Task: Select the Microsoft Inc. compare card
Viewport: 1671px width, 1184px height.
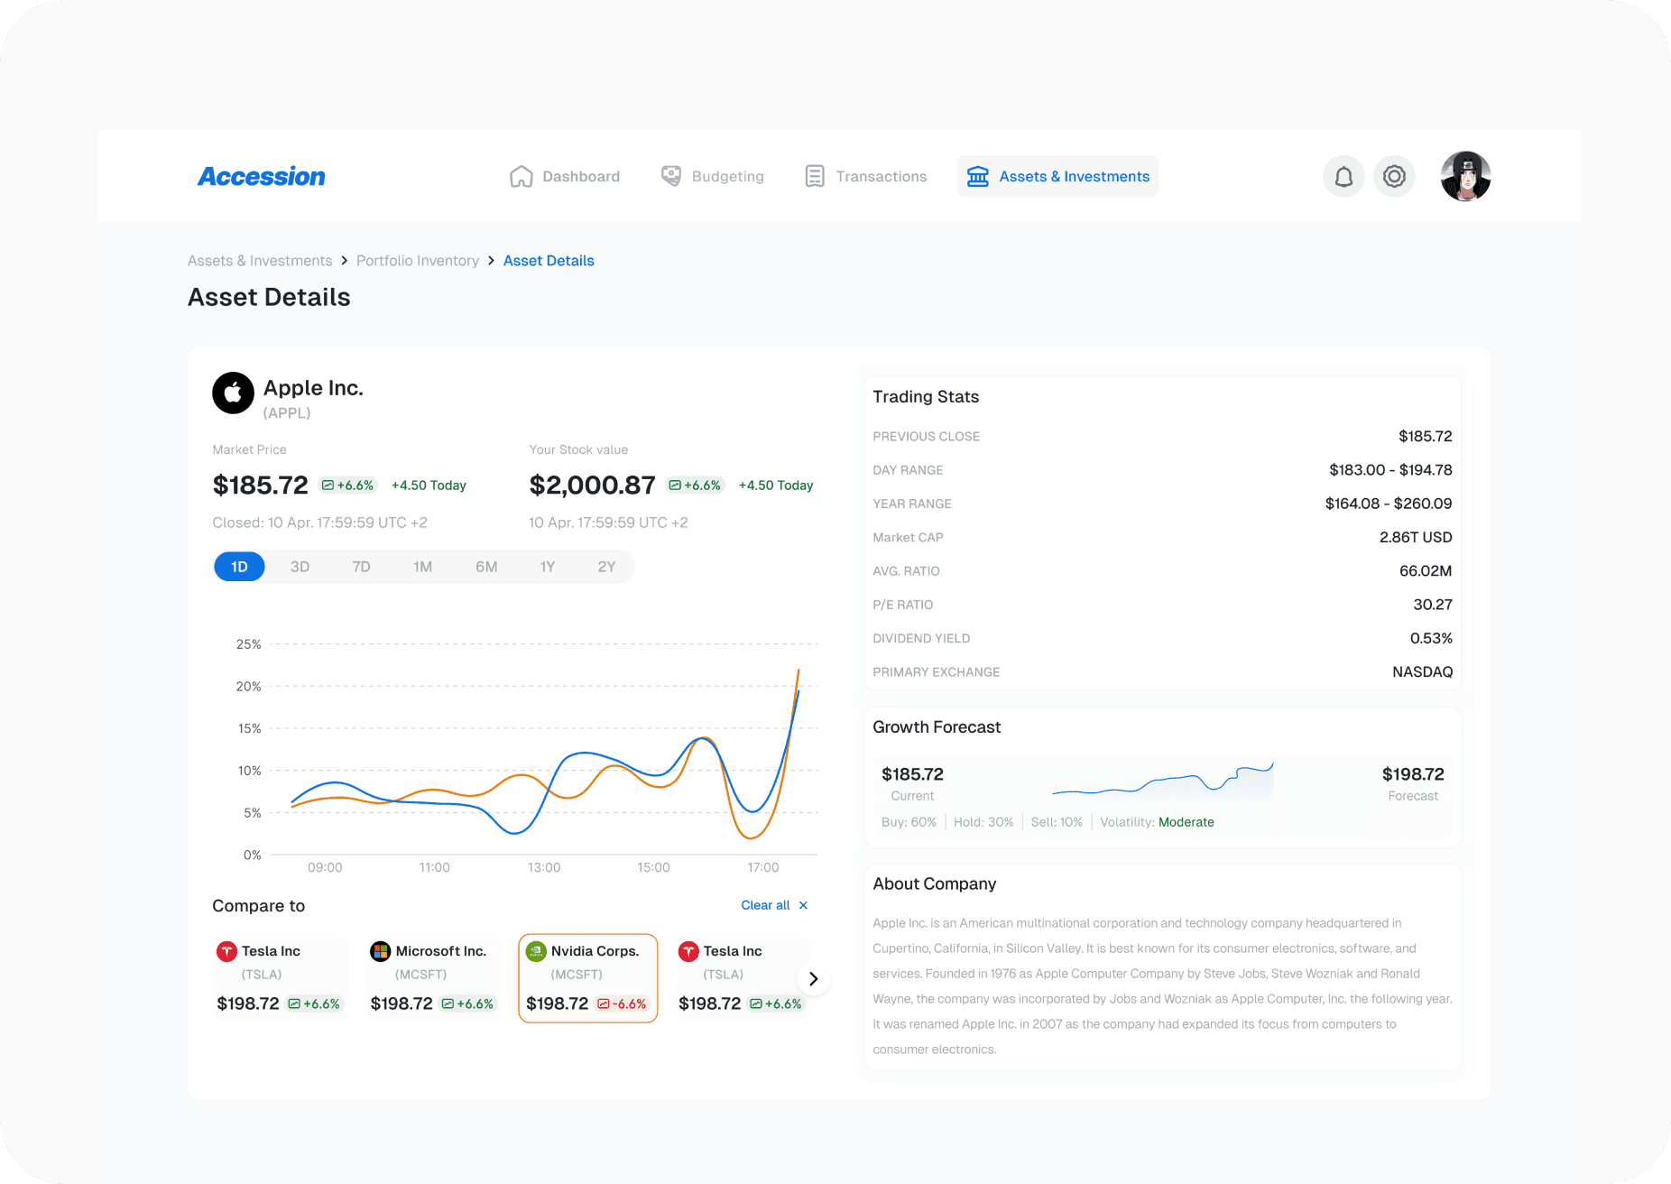Action: [x=434, y=978]
